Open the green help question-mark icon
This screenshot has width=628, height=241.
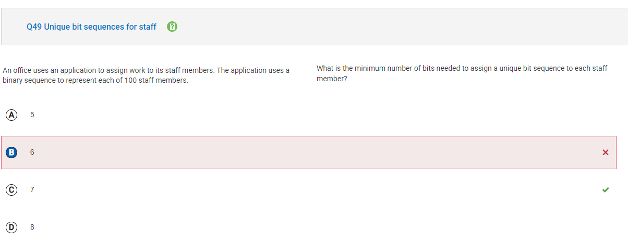coord(172,27)
